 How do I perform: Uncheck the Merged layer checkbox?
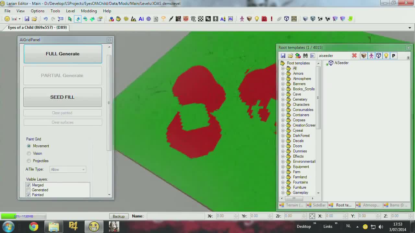(29, 185)
